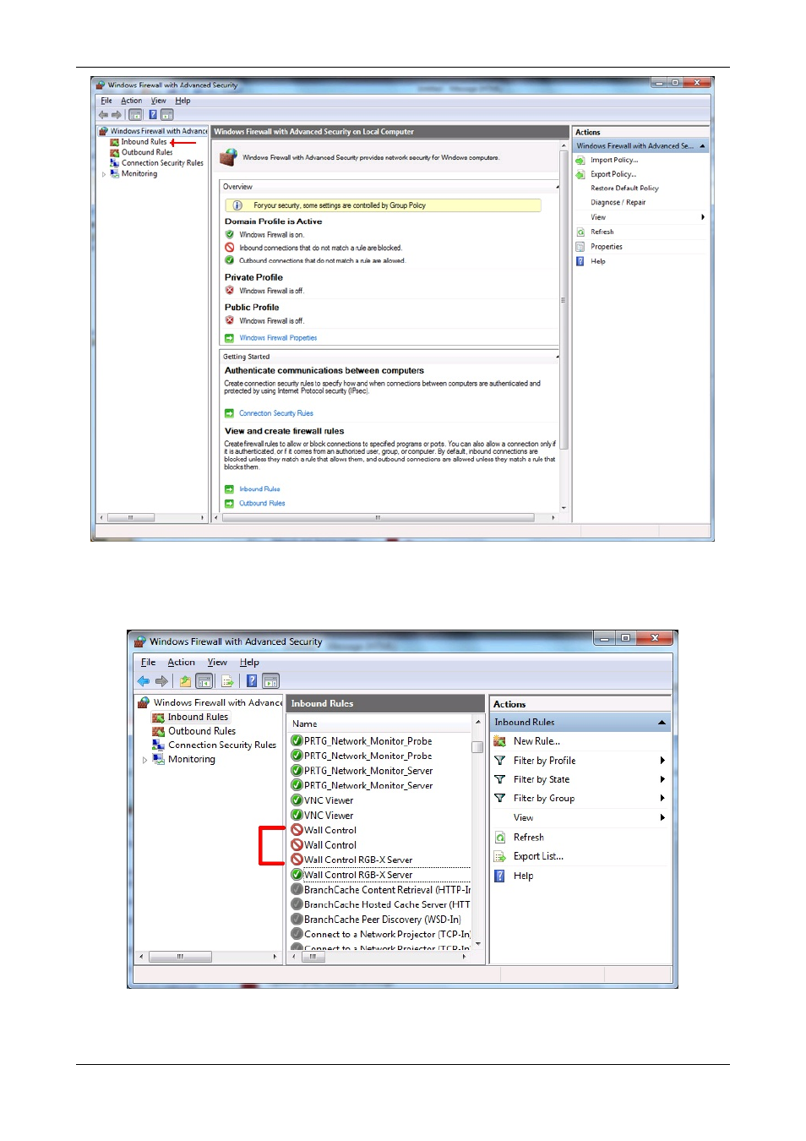Click the funnel icon beside Filter by Profile

click(499, 761)
